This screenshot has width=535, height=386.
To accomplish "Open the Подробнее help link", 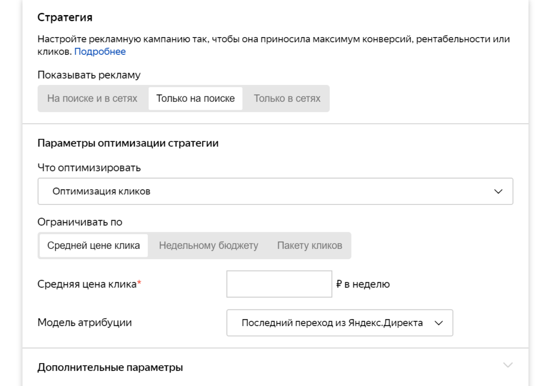I will 100,52.
